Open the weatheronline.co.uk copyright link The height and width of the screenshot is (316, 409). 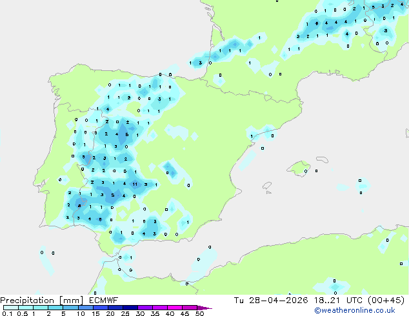pyautogui.click(x=354, y=310)
